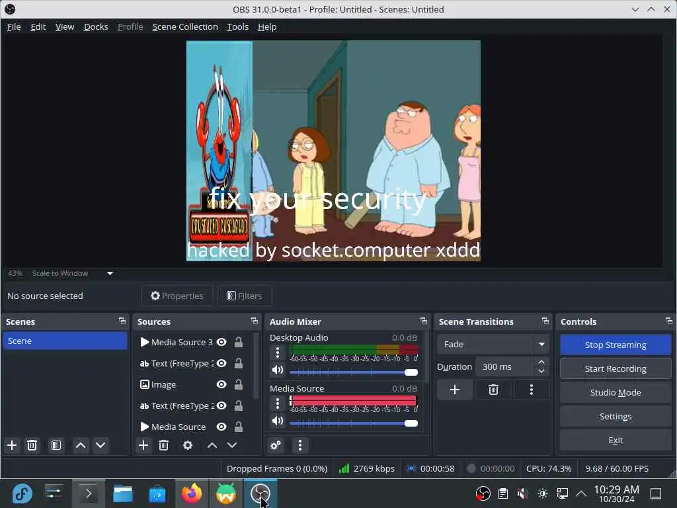Viewport: 677px width, 508px height.
Task: Move scene up arrow in Scenes panel
Action: 81,445
